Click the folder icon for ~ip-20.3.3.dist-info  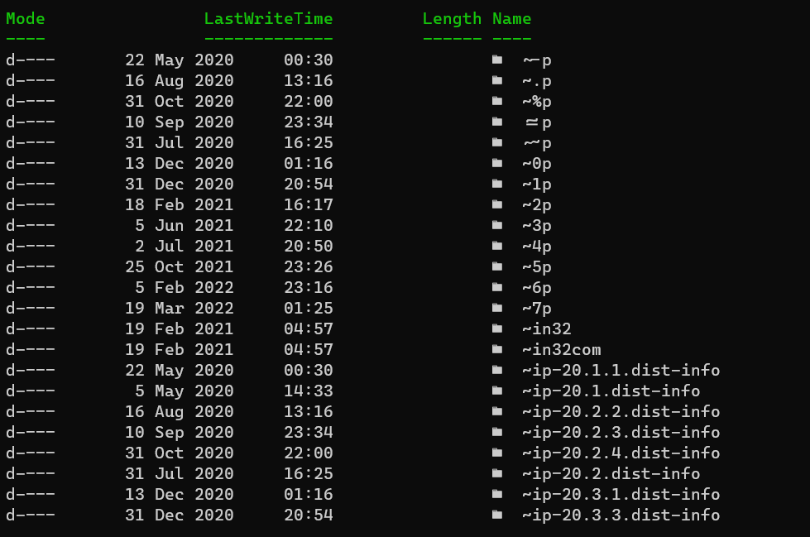point(496,515)
